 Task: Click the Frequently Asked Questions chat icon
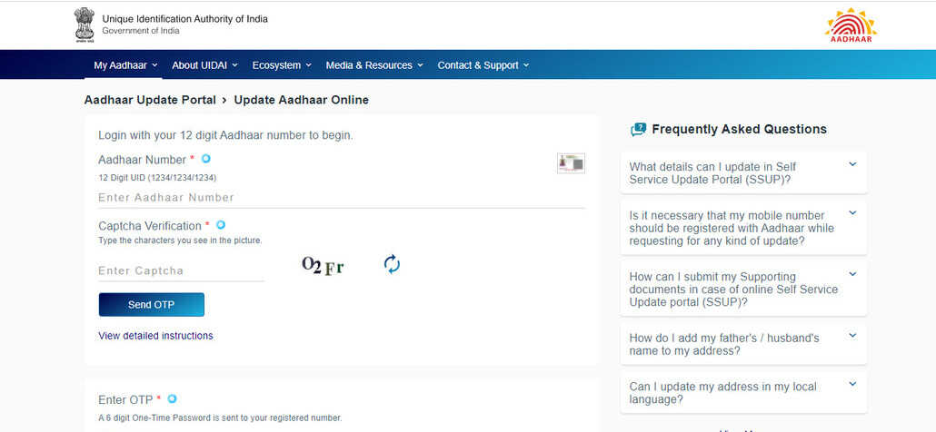pos(638,129)
